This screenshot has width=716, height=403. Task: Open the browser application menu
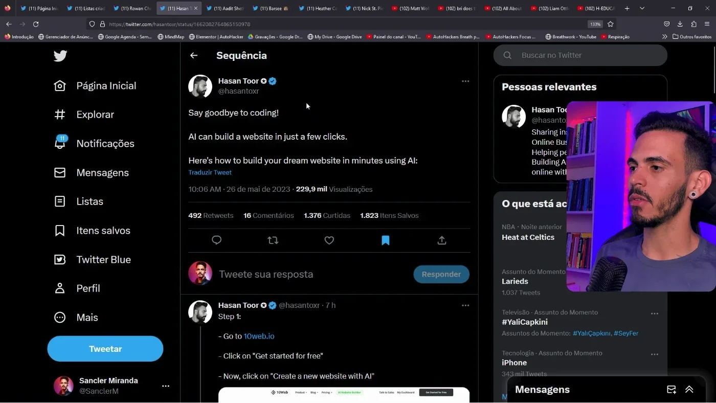[707, 24]
